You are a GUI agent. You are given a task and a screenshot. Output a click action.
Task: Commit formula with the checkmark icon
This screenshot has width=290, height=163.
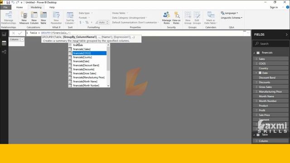pos(20,33)
